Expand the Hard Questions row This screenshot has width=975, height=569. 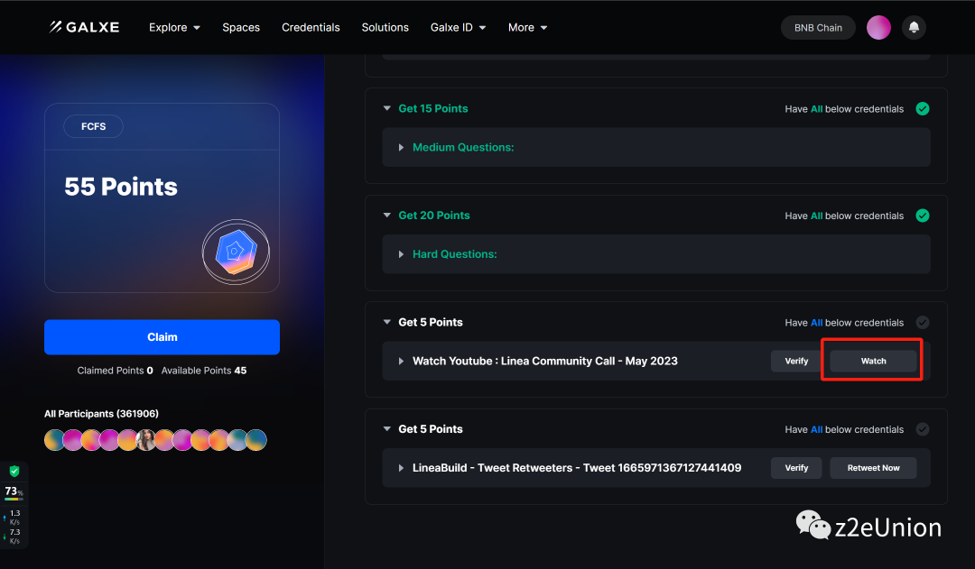402,254
